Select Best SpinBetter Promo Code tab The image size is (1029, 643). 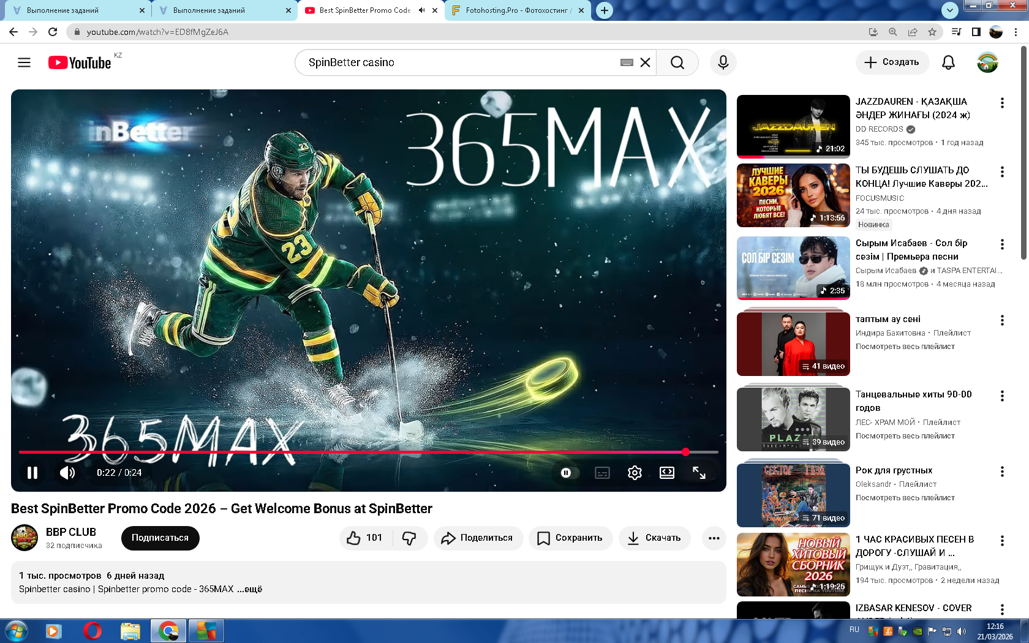point(365,10)
